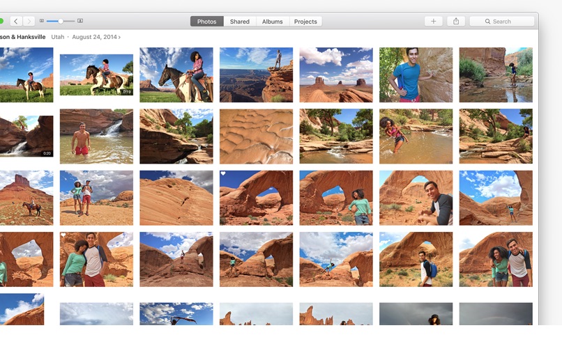Select the rippled sand close-up photo
The image size is (562, 344).
point(256,136)
